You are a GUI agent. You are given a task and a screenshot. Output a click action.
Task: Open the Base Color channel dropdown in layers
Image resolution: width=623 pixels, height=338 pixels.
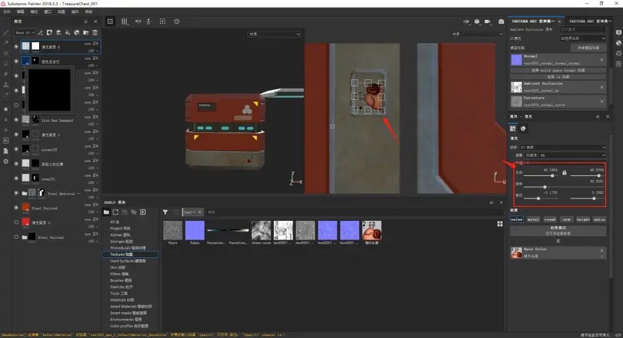(24, 32)
